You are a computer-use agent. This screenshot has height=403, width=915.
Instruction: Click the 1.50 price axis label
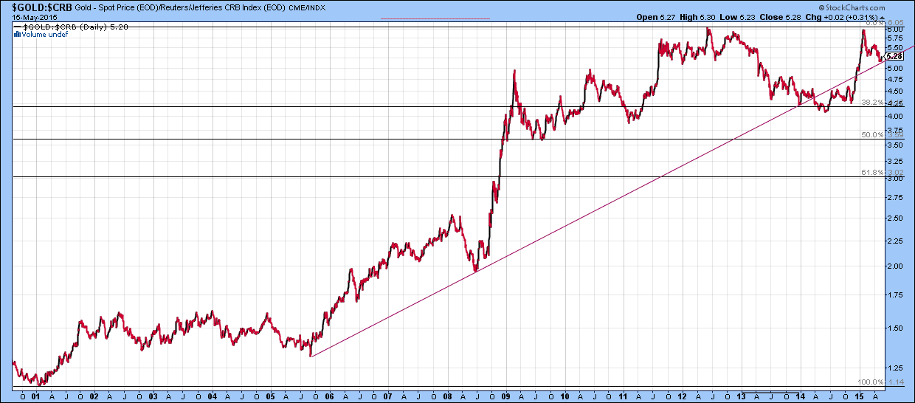(896, 328)
